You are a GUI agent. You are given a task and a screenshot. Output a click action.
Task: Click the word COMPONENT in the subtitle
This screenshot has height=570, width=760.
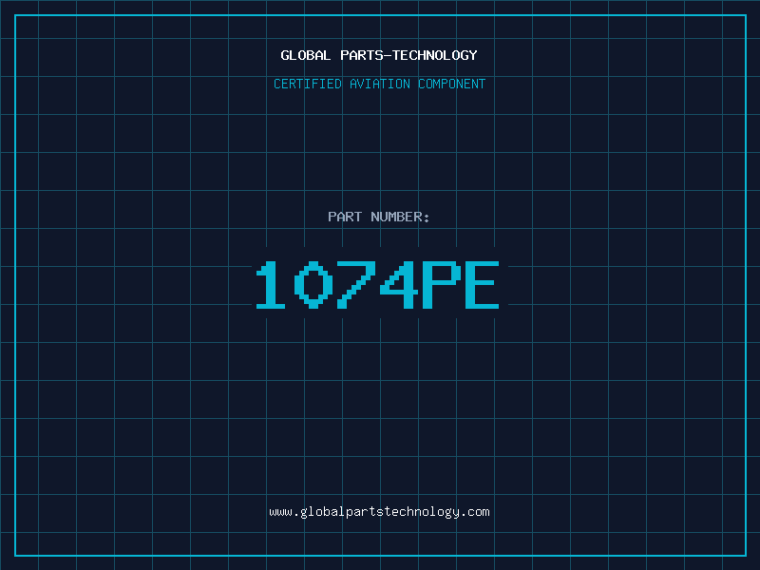pyautogui.click(x=452, y=84)
